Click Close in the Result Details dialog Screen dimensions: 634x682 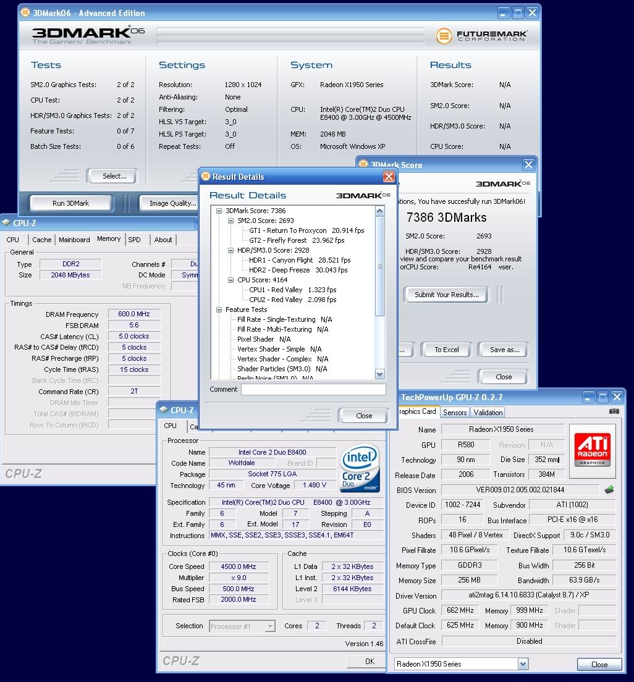[x=364, y=416]
